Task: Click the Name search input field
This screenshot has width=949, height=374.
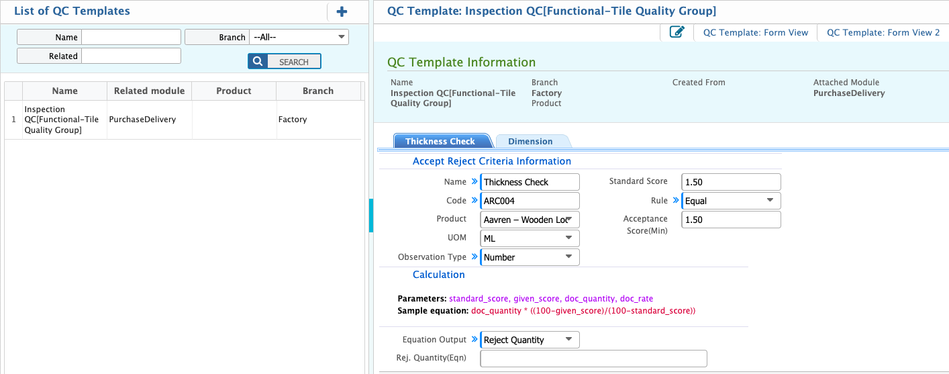Action: (131, 37)
